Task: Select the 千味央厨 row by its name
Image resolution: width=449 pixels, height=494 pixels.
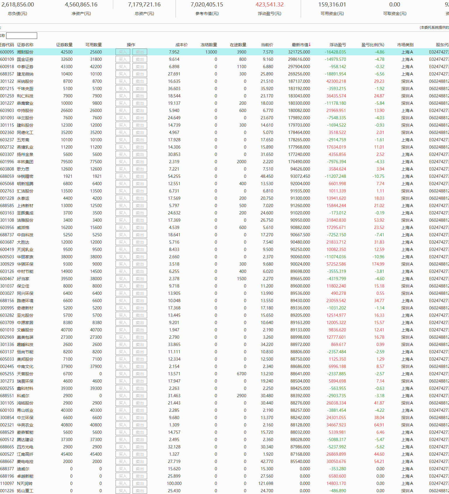Action: coord(25,89)
